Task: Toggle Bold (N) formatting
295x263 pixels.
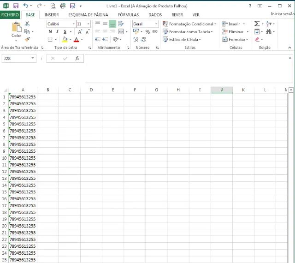Action: [50, 32]
